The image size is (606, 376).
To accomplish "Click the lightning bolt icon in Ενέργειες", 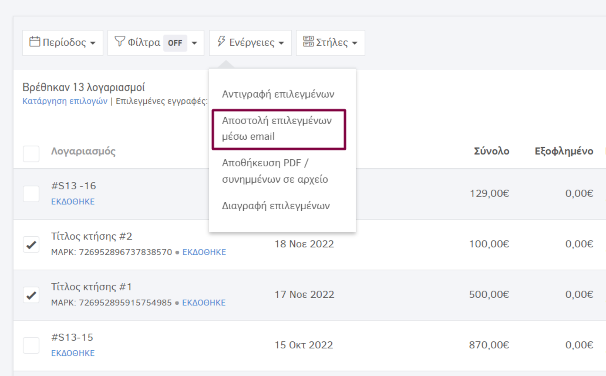I will pyautogui.click(x=221, y=41).
